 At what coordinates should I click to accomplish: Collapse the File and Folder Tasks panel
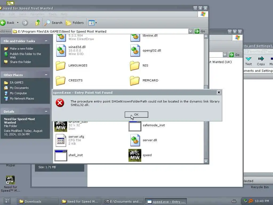pos(46,41)
